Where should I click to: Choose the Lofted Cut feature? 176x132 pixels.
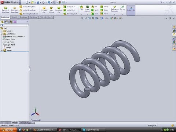[69, 10]
